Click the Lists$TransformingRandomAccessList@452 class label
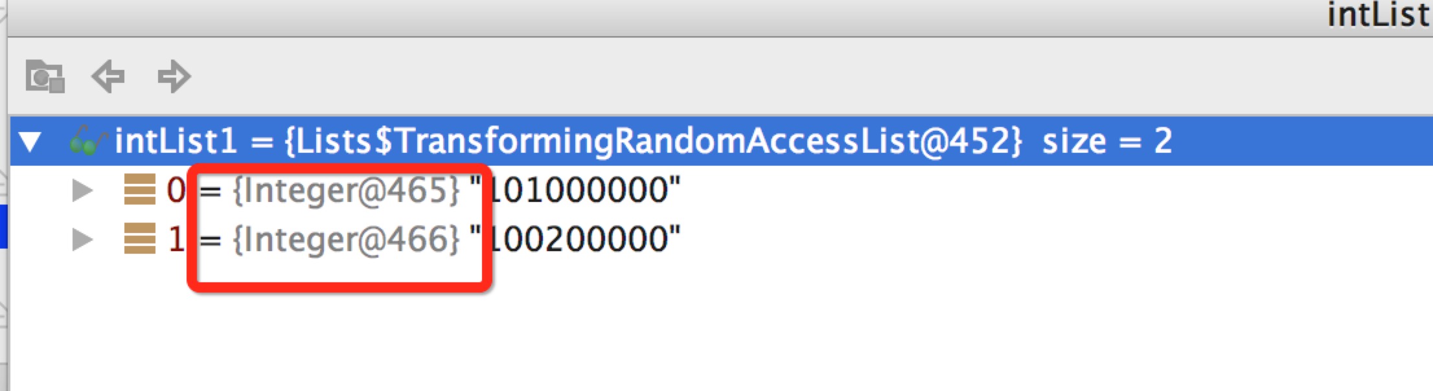The image size is (1433, 391). click(653, 142)
